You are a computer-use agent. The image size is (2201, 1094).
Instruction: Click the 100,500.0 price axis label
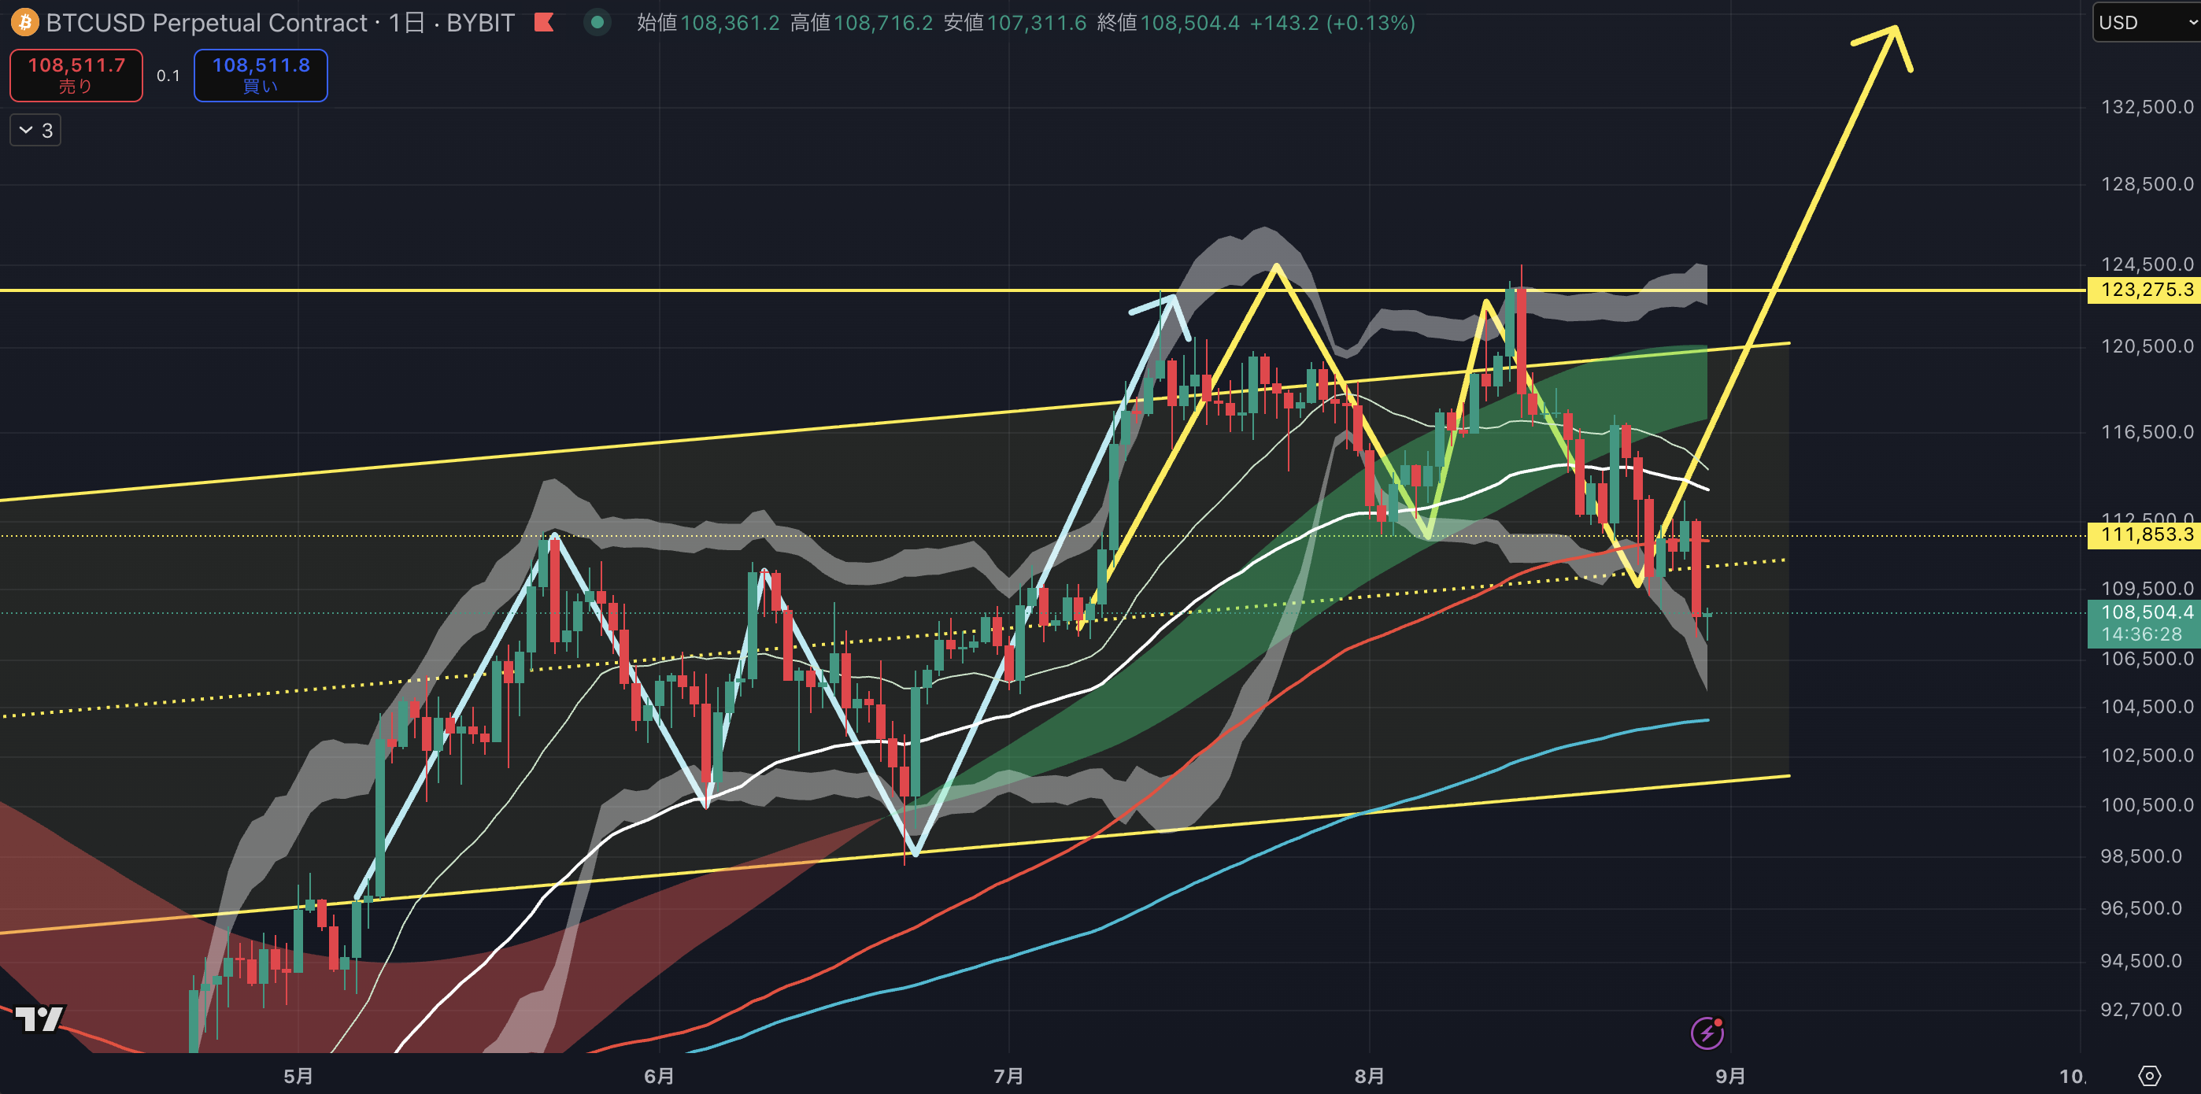[2147, 804]
